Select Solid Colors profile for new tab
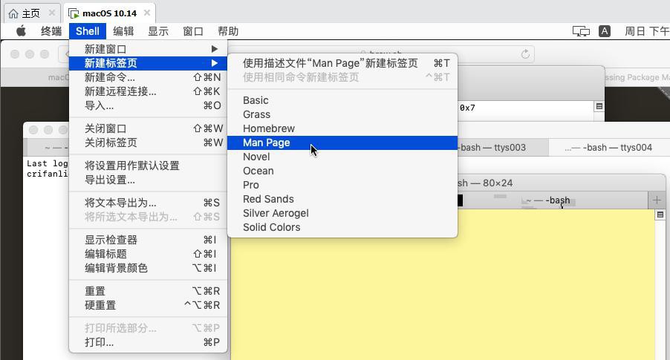Image resolution: width=670 pixels, height=360 pixels. pos(342,227)
